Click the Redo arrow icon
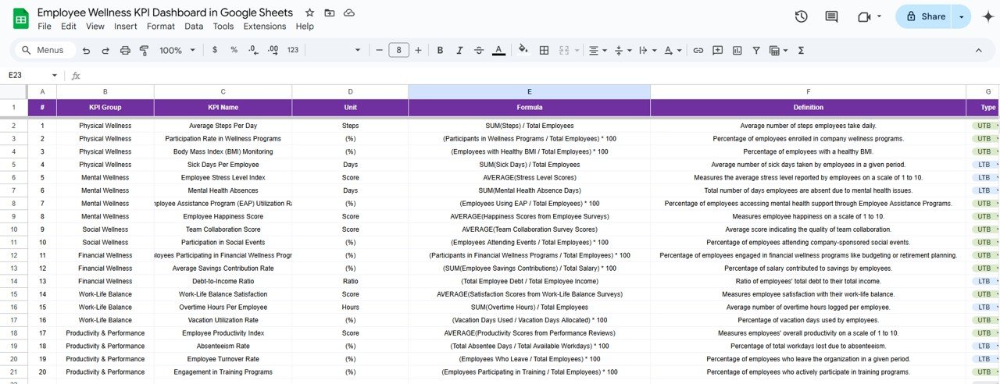Image resolution: width=1000 pixels, height=384 pixels. tap(105, 50)
